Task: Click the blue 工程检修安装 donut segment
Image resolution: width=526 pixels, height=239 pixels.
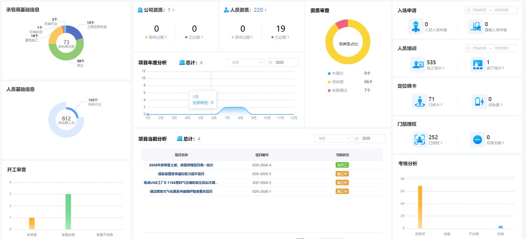Action: pyautogui.click(x=75, y=32)
